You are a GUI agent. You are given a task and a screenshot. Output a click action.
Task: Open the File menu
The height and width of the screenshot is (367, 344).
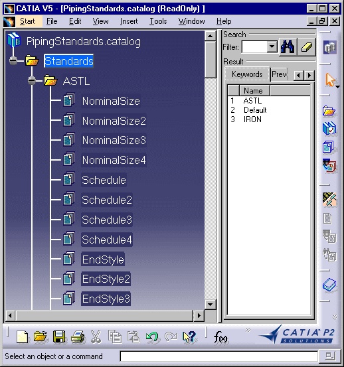point(52,21)
